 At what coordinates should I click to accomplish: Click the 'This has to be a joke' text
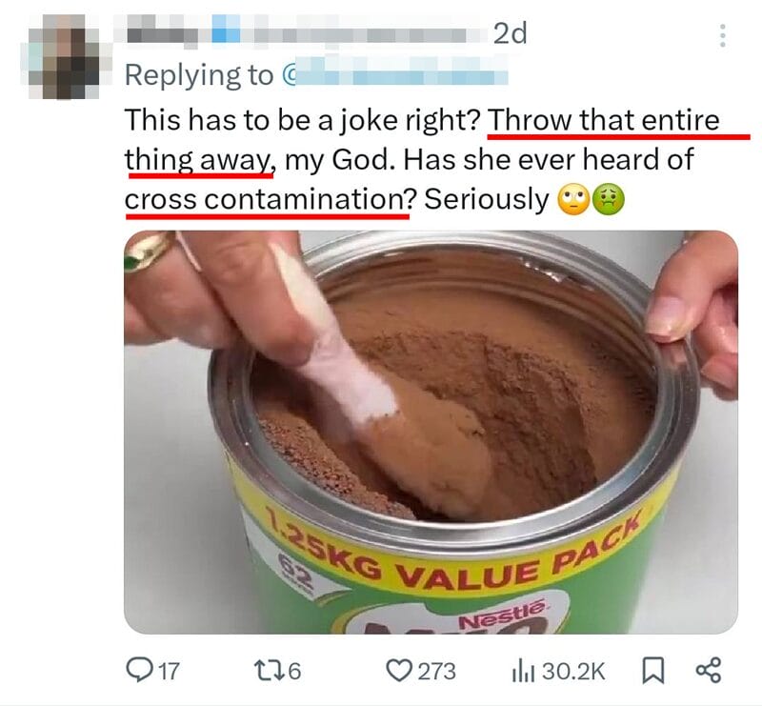click(250, 120)
